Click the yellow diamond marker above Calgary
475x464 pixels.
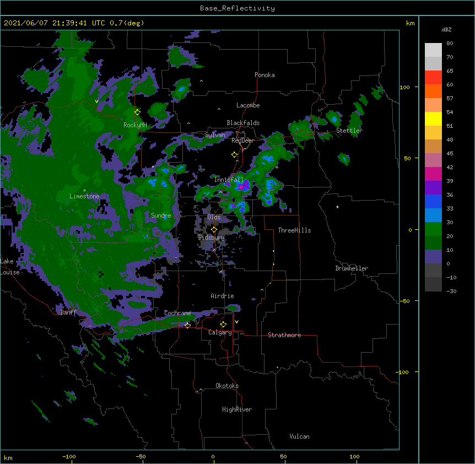pyautogui.click(x=223, y=325)
